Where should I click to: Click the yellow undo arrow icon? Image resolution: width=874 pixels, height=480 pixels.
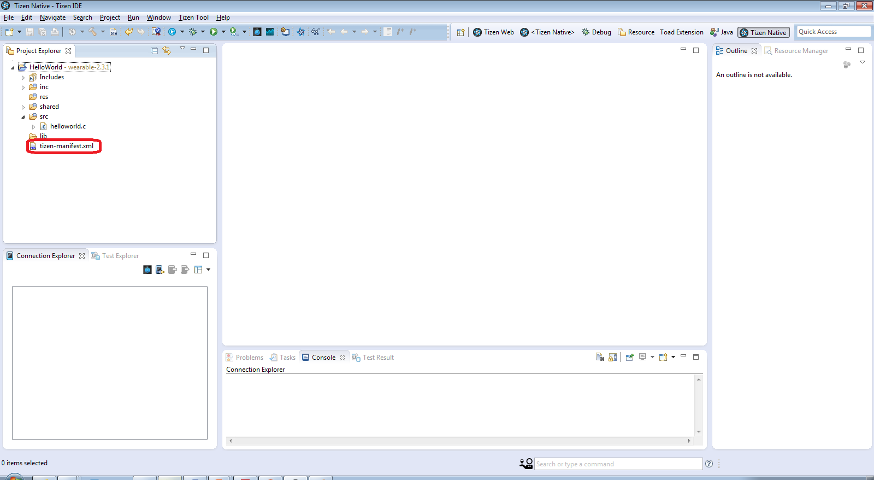coord(128,32)
